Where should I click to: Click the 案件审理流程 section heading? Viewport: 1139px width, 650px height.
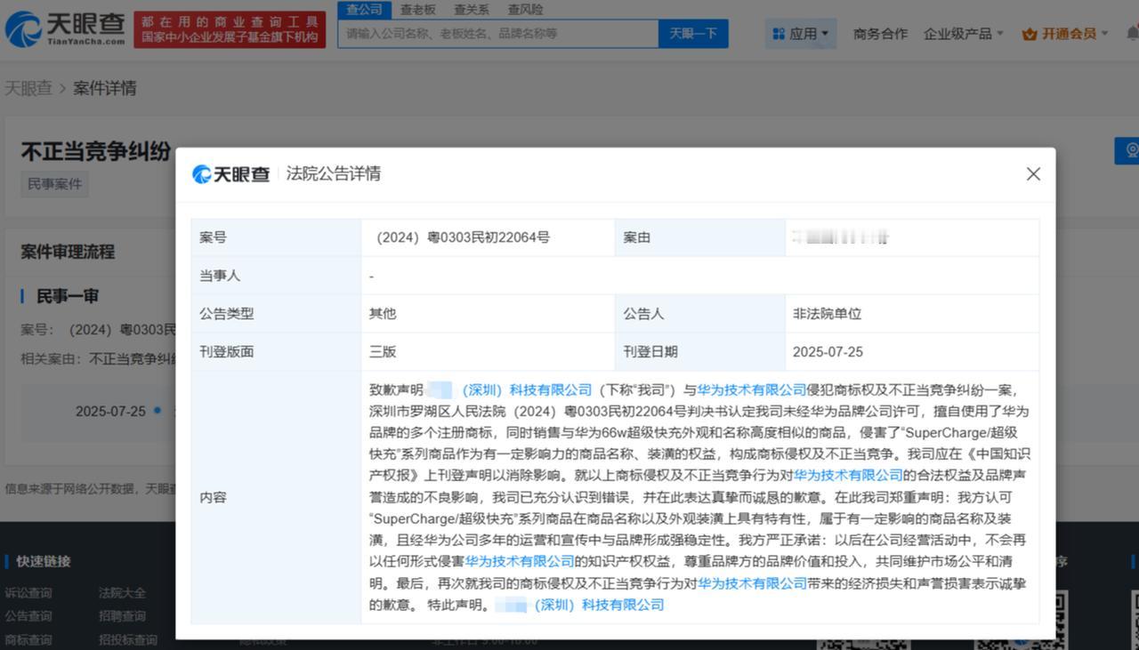(68, 252)
